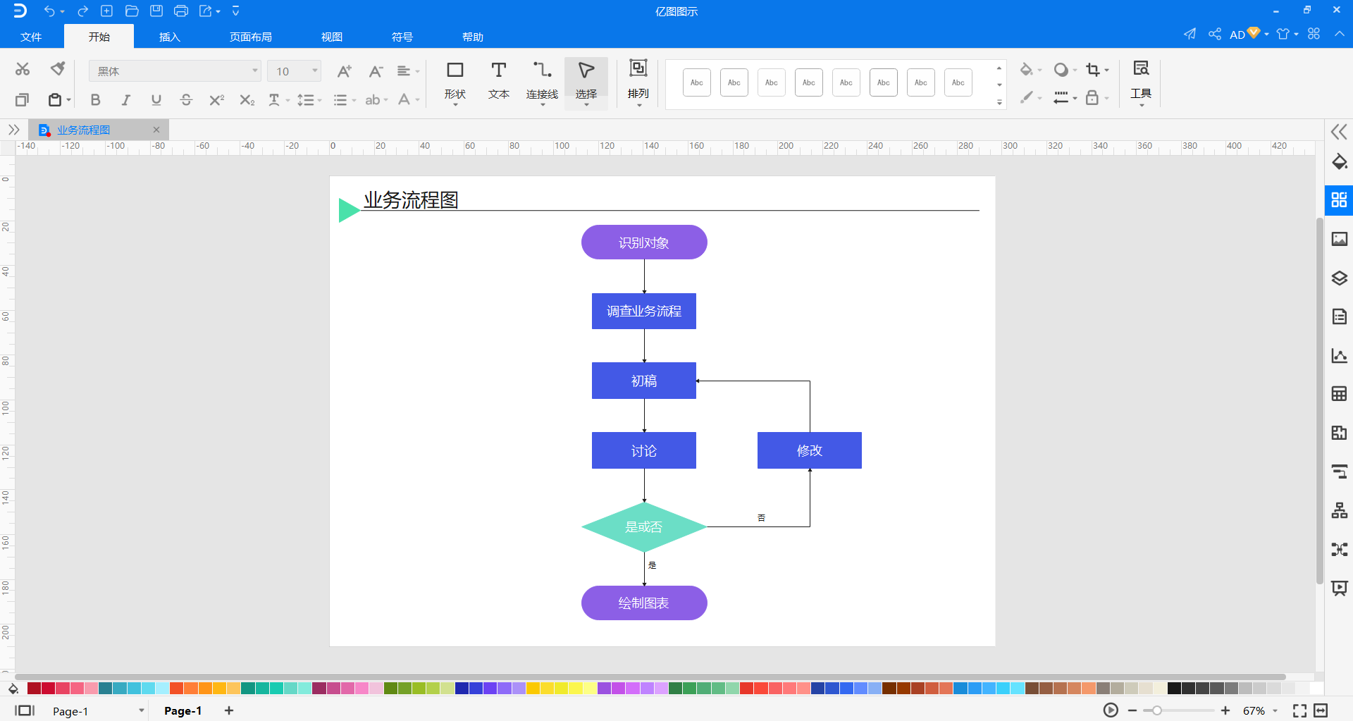This screenshot has width=1353, height=721.
Task: Select the 是或否 decision diamond
Action: [x=643, y=527]
